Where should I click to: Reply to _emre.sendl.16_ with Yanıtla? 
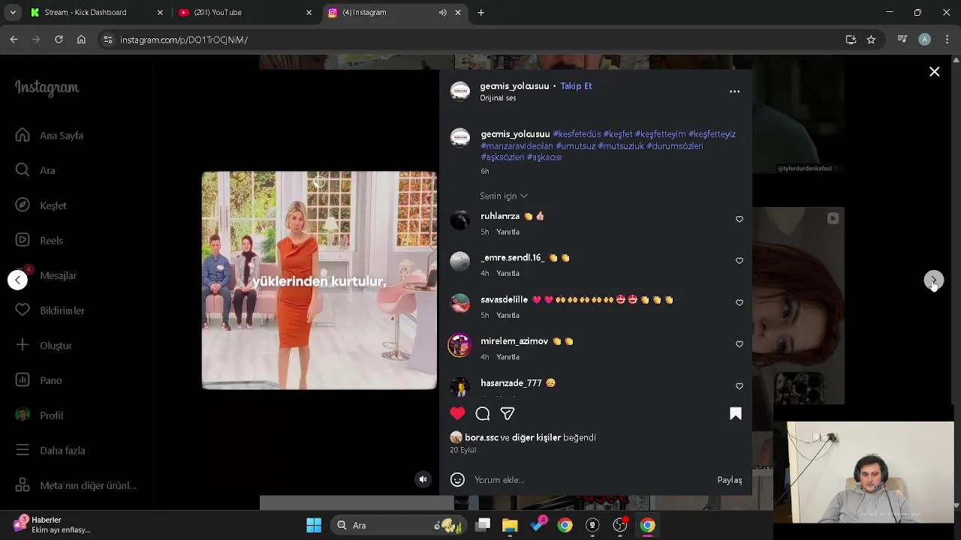[x=508, y=273]
